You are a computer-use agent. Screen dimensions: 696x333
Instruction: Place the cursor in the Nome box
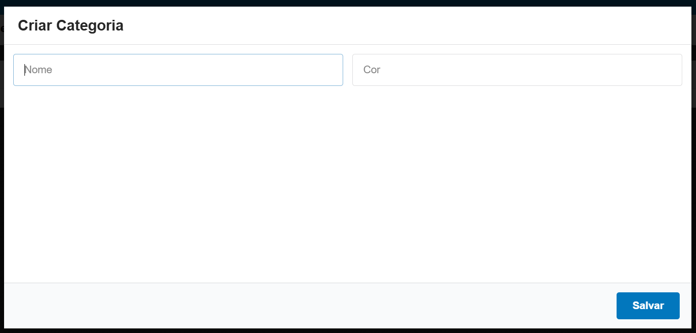tap(178, 70)
